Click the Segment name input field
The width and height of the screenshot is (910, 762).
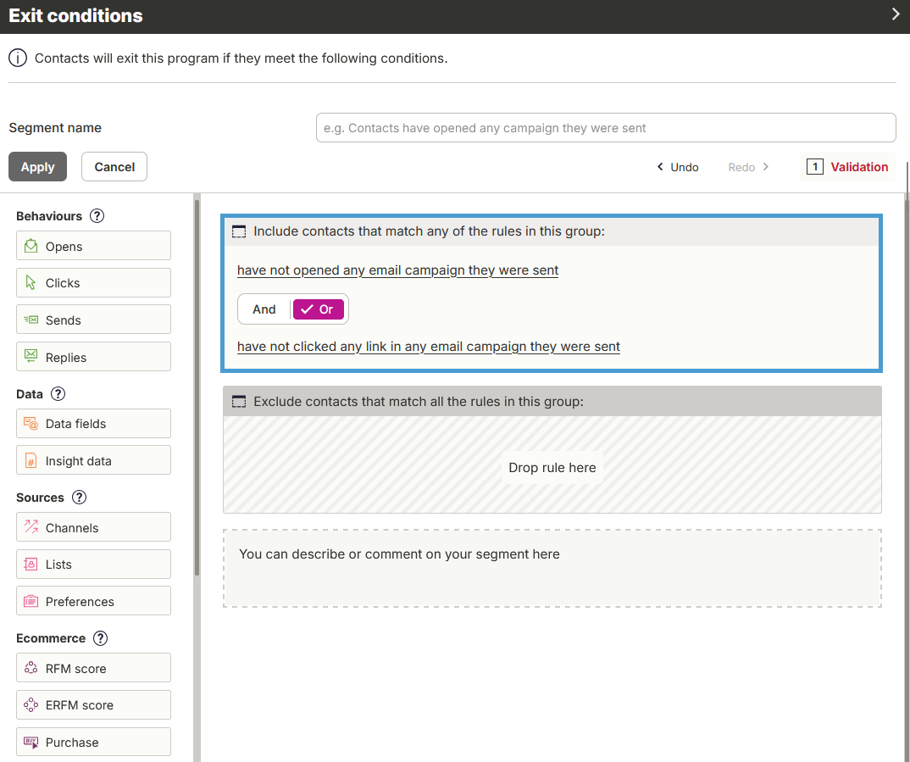pyautogui.click(x=606, y=128)
